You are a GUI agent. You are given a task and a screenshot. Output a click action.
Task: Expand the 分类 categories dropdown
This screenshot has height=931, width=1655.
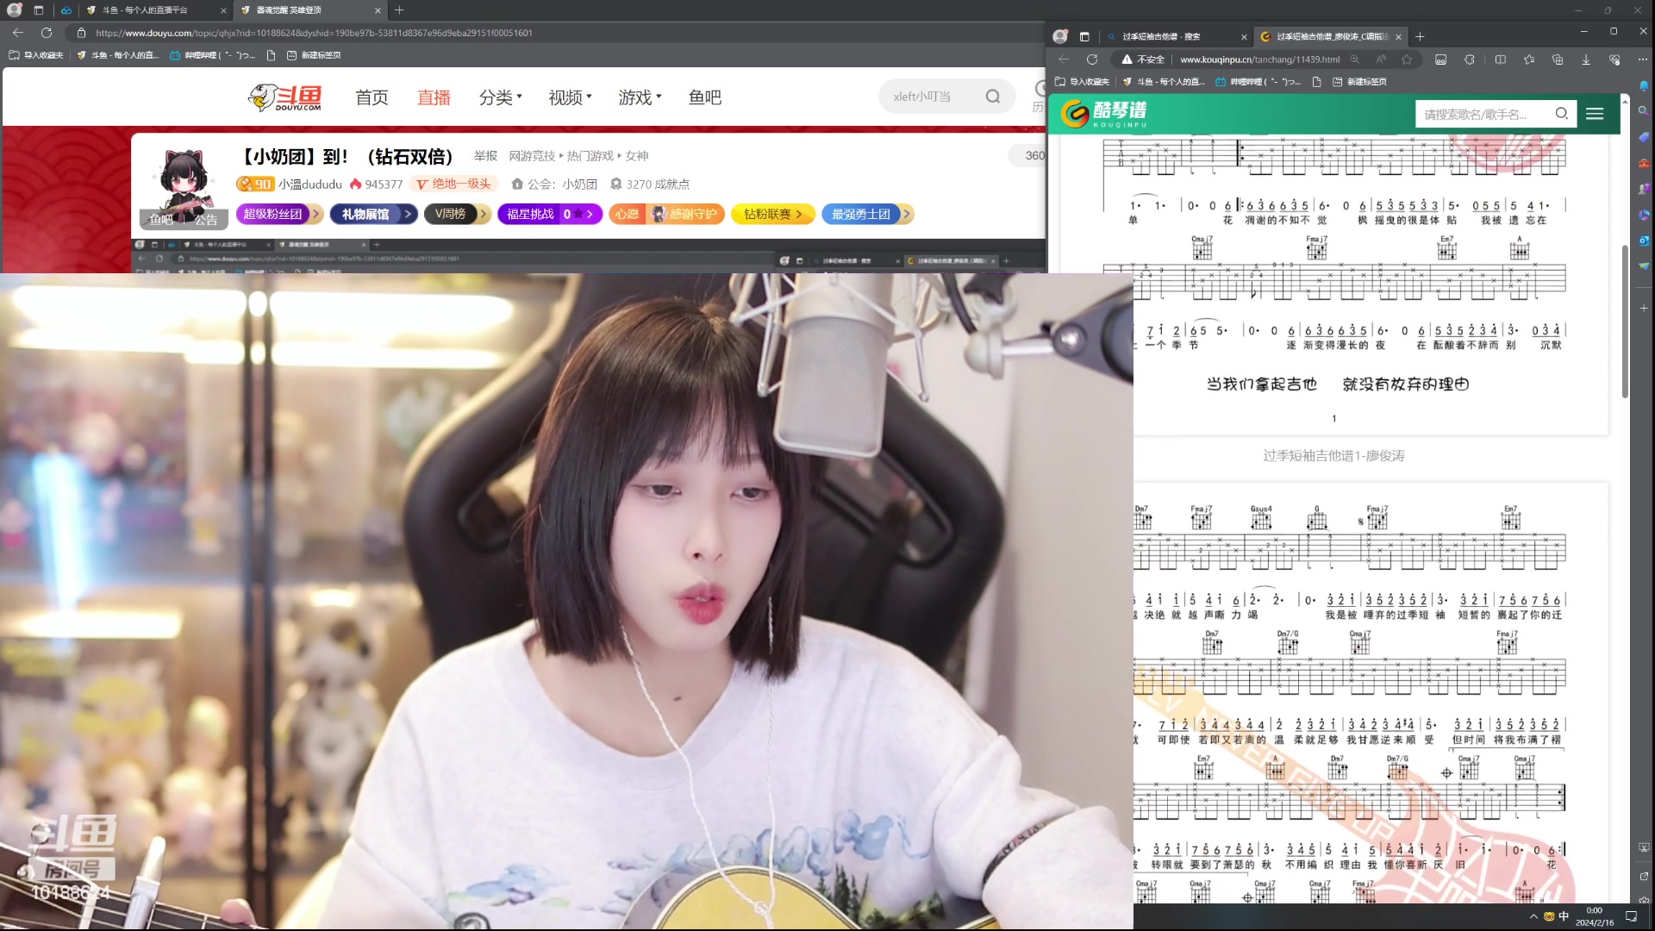(501, 97)
